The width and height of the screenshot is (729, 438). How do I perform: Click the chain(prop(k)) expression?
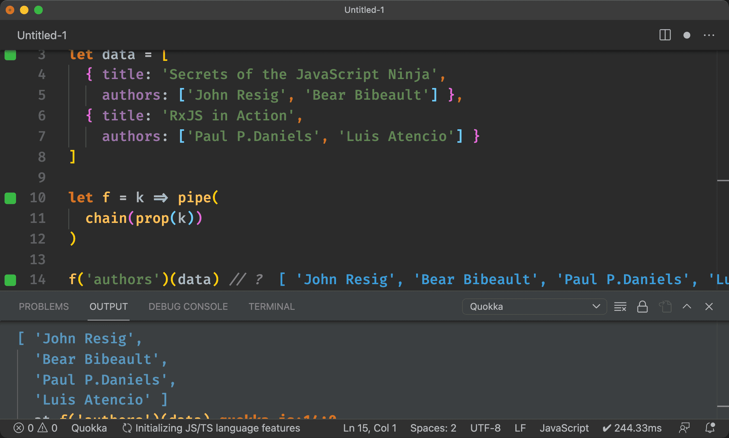point(144,218)
